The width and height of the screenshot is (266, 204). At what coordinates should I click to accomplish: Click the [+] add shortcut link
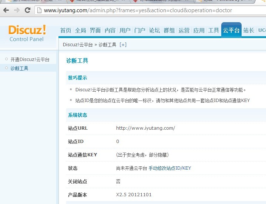(x=123, y=45)
